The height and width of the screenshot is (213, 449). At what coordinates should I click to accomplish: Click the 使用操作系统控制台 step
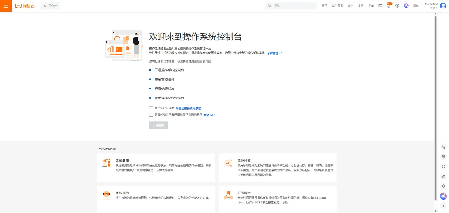click(x=169, y=98)
